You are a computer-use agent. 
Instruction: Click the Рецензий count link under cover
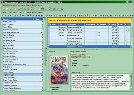[60, 87]
